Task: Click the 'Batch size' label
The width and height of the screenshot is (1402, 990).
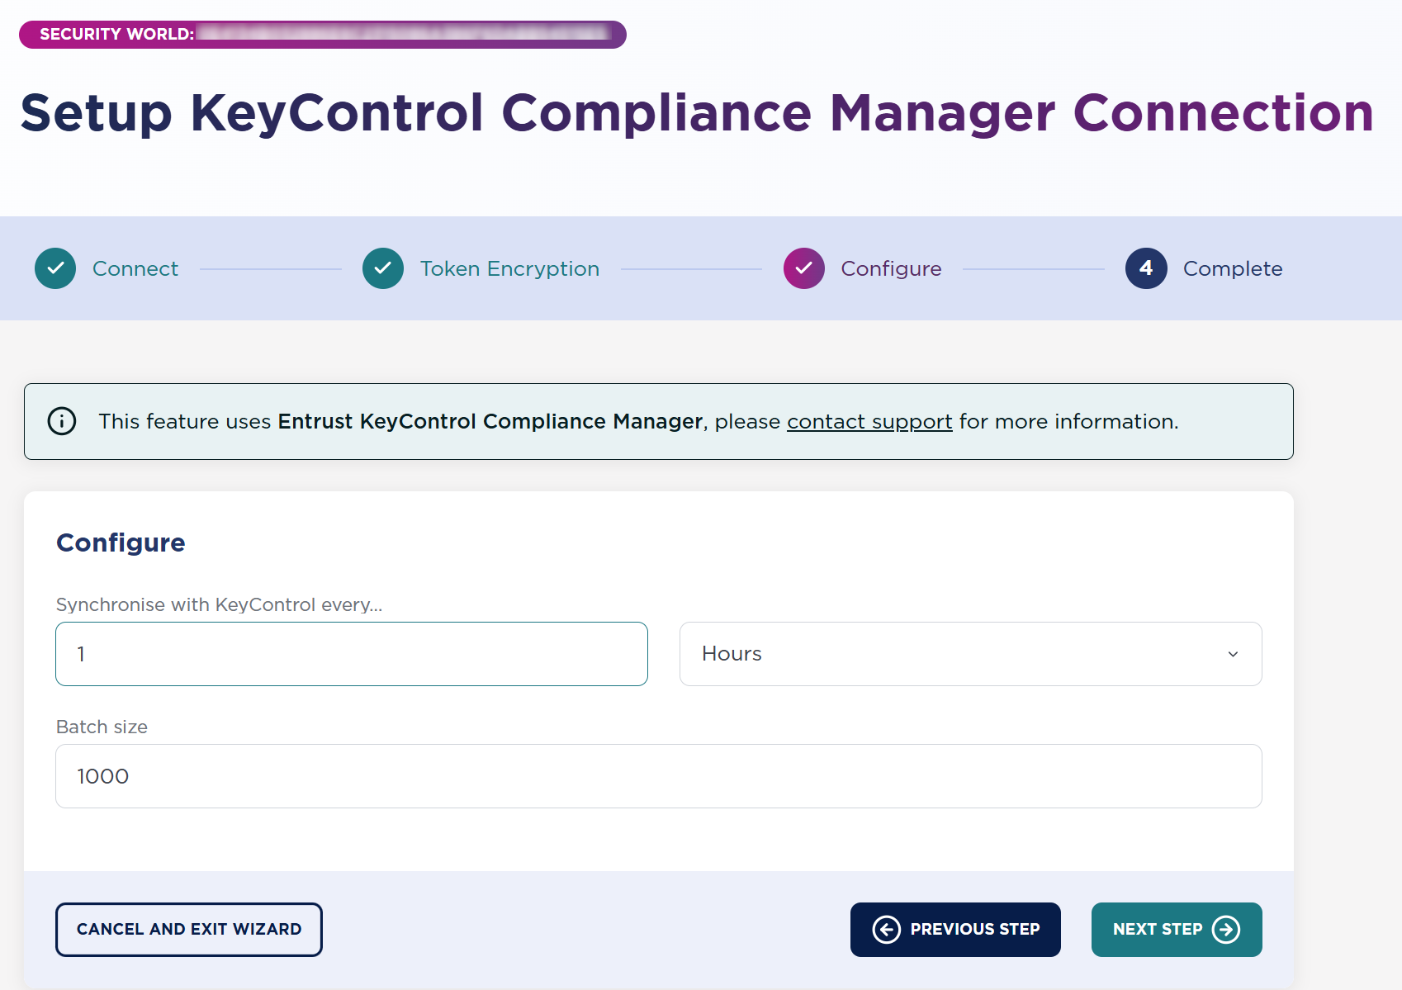Action: pos(102,727)
